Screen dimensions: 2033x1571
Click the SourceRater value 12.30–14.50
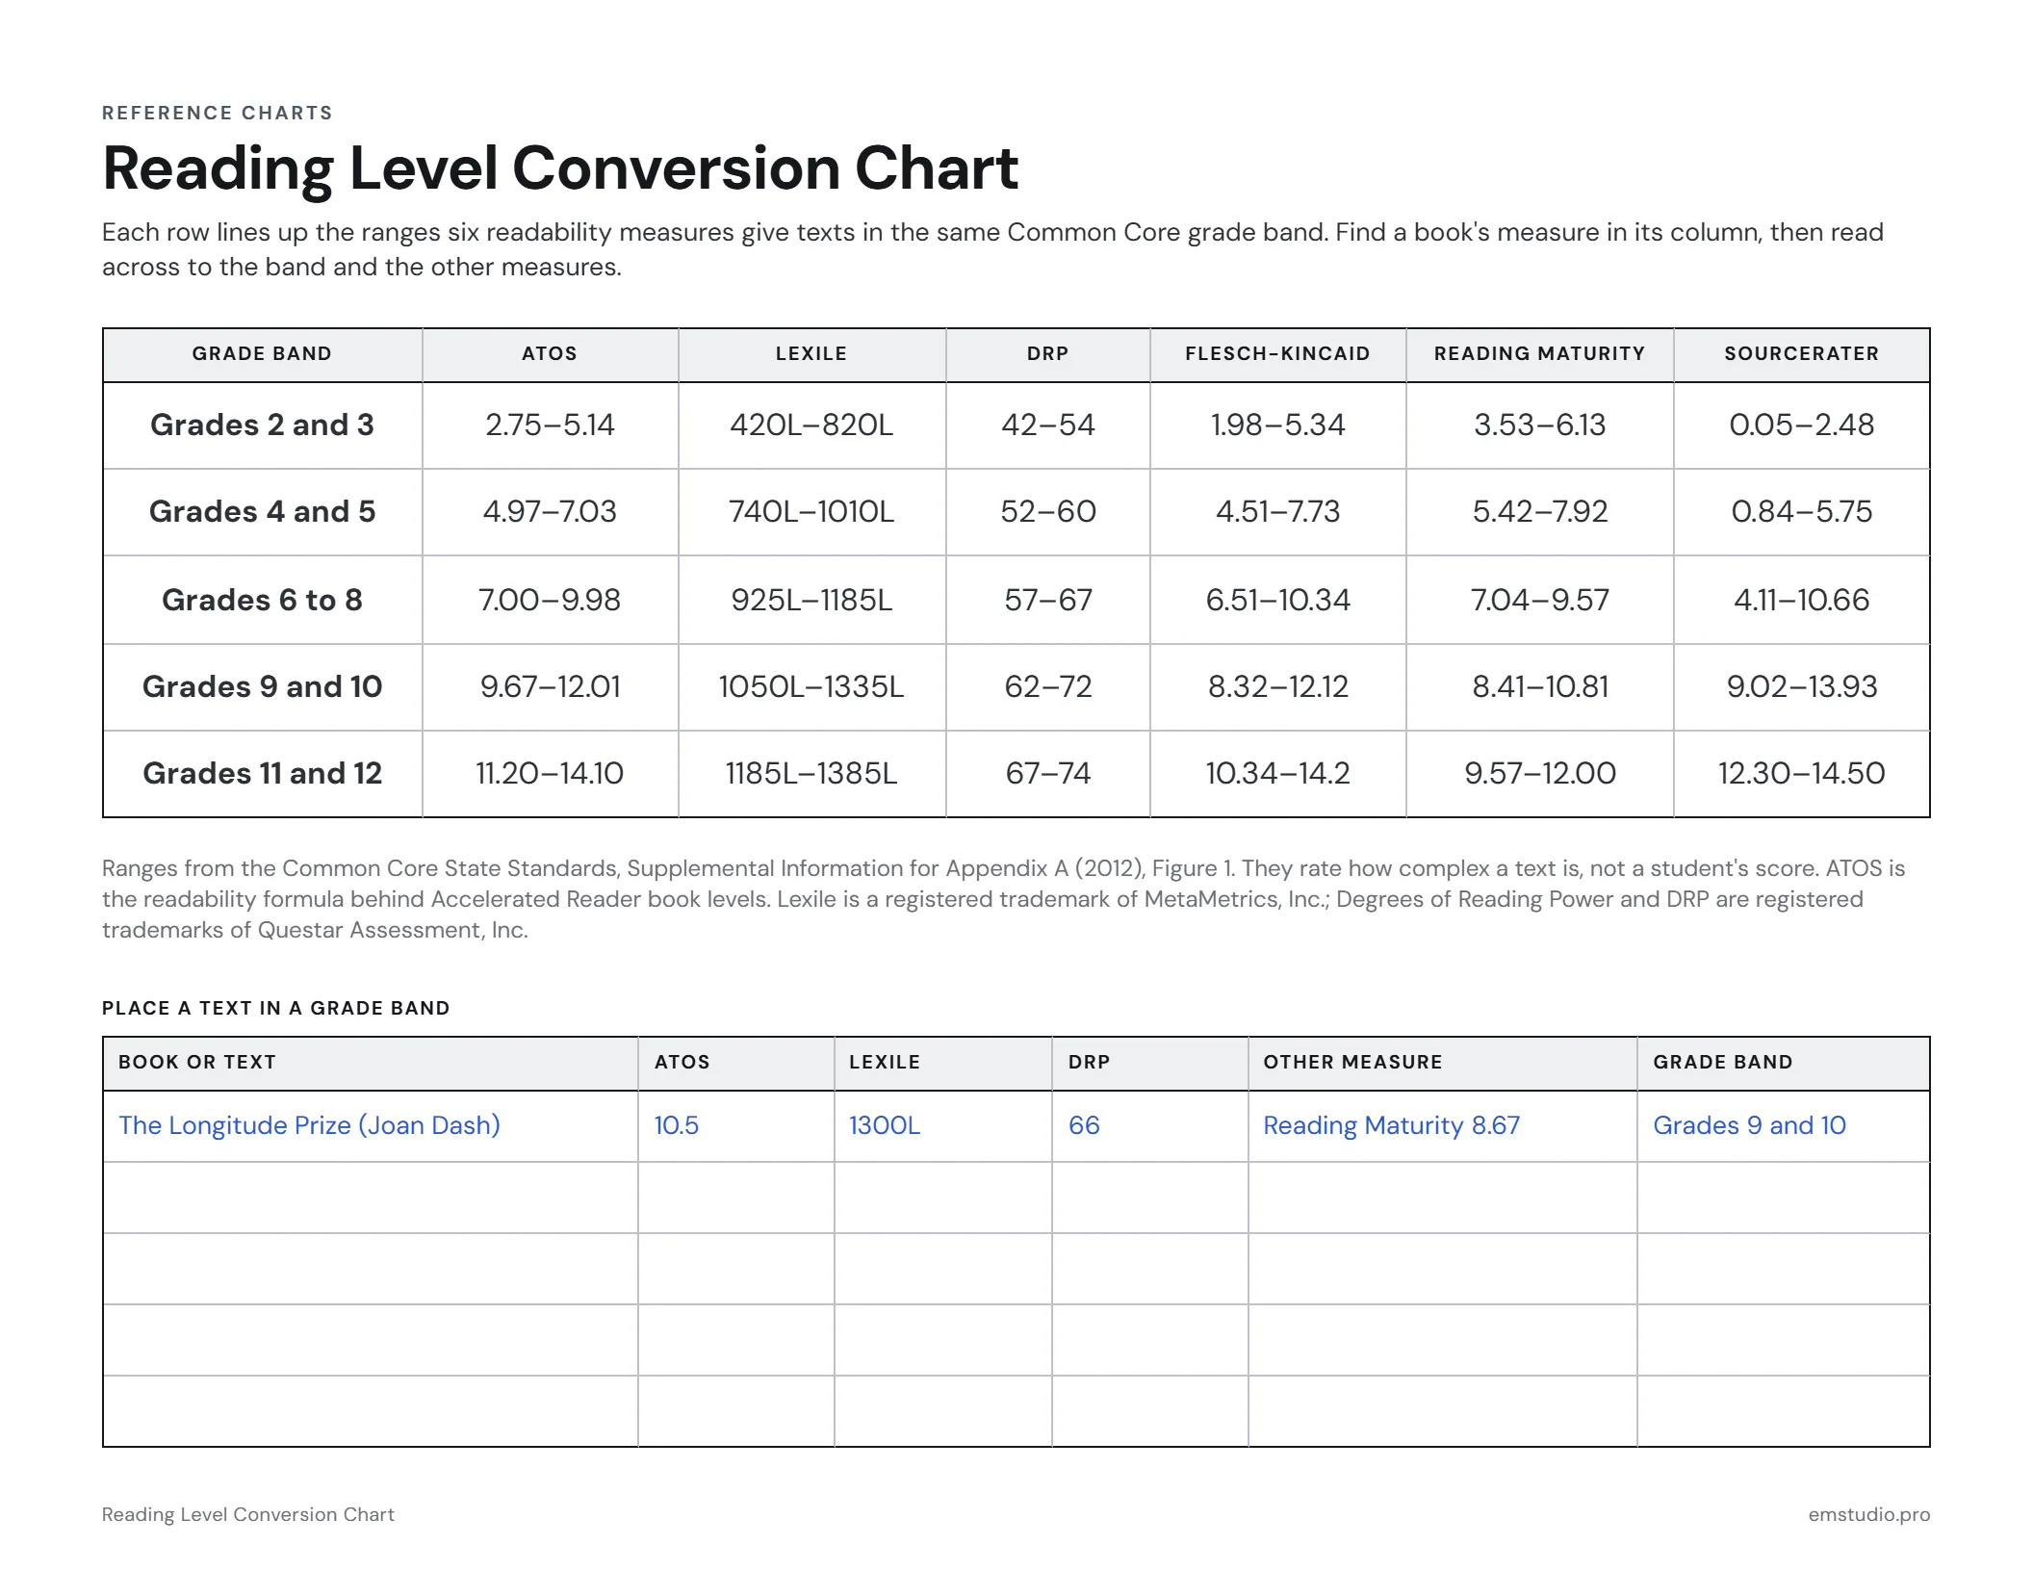point(1801,773)
